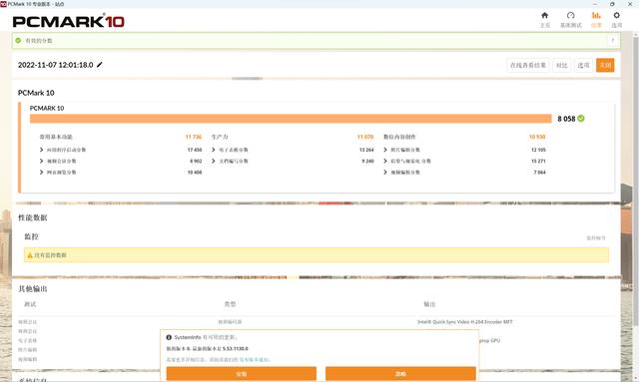Image resolution: width=639 pixels, height=382 pixels.
Task: Open the Benchmarks gauge icon
Action: (570, 16)
